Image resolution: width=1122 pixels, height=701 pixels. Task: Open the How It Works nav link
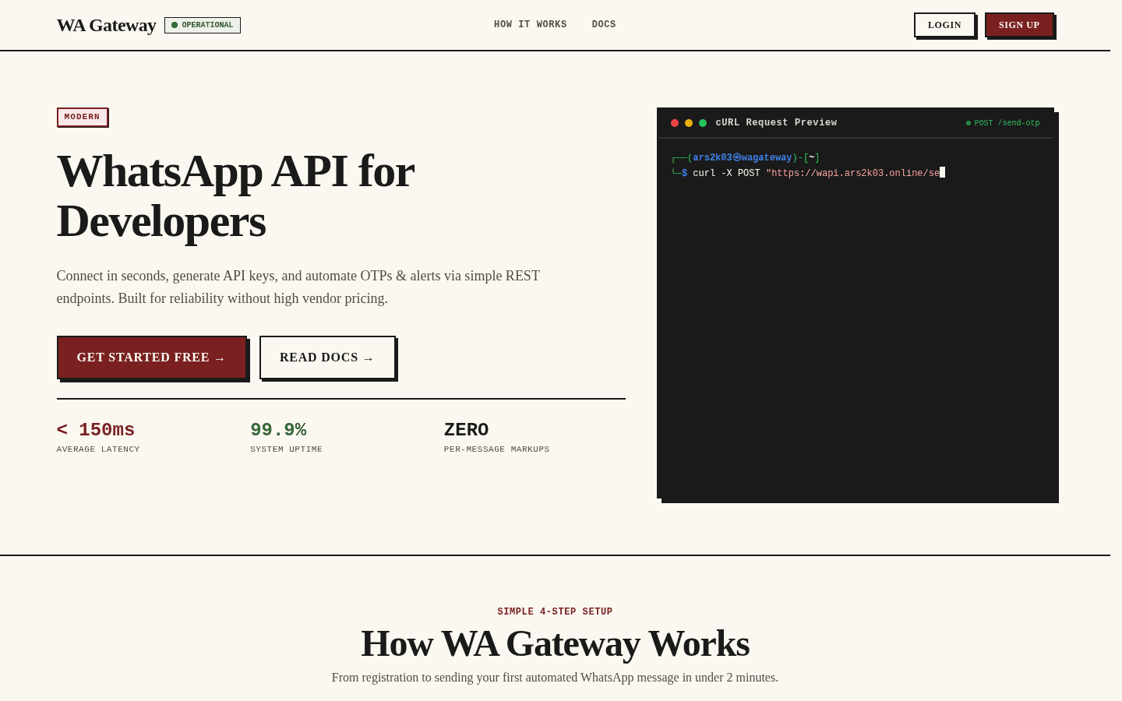(531, 25)
